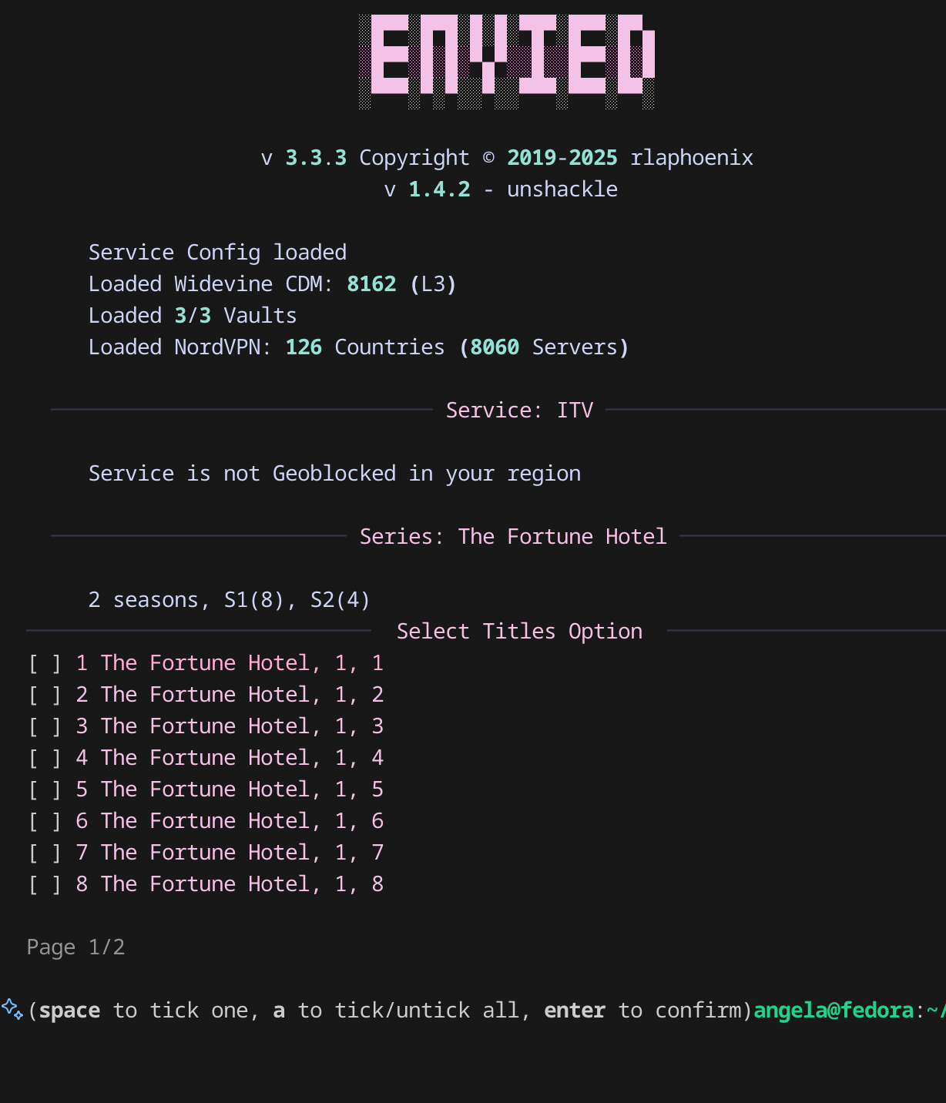
Task: Tick the checkbox for episode 7 title
Action: [x=45, y=853]
